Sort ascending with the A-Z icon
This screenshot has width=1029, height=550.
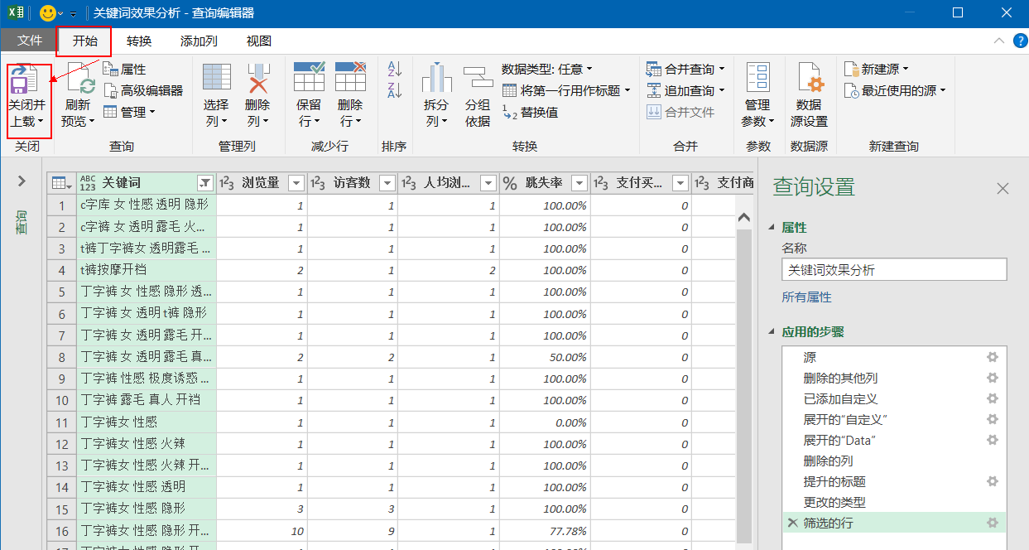(x=394, y=70)
